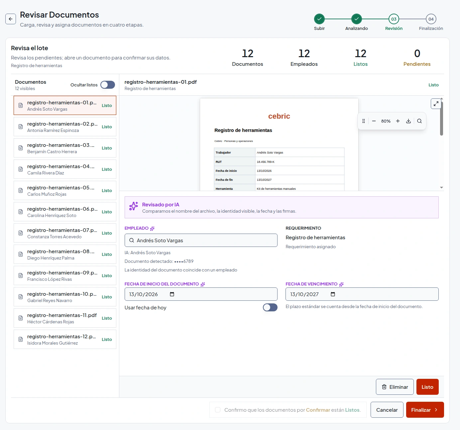Enable the Usar fecha de hoy switch
The height and width of the screenshot is (430, 460).
270,307
